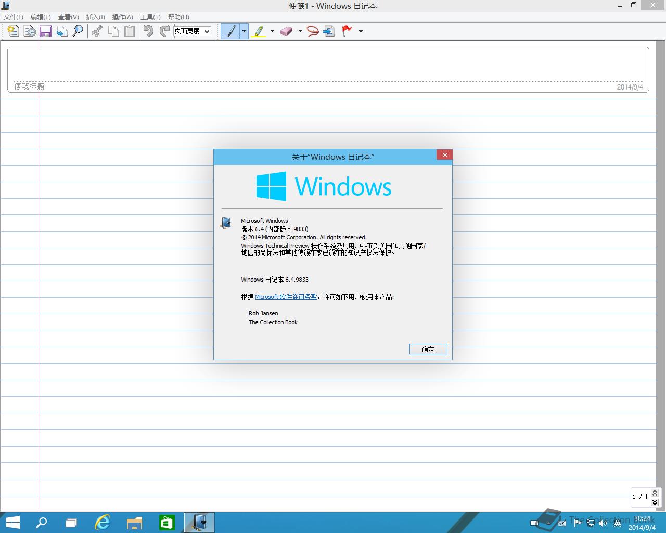Open the Microsoft 软件许可条款 link
This screenshot has height=533, width=666.
coord(286,297)
